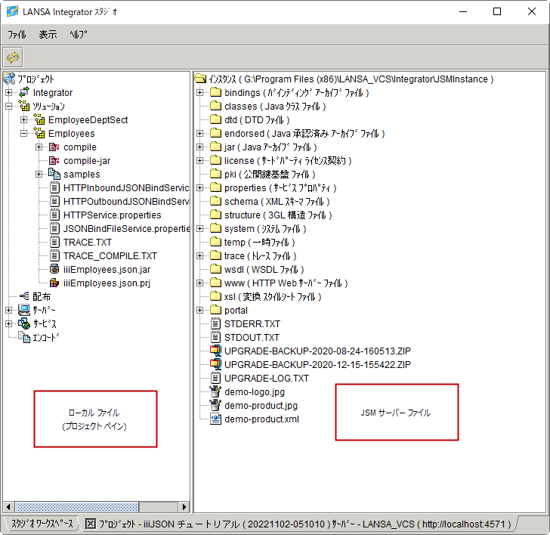Click the 配布 deployment icon
Viewport: 550px width, 535px height.
tap(24, 296)
